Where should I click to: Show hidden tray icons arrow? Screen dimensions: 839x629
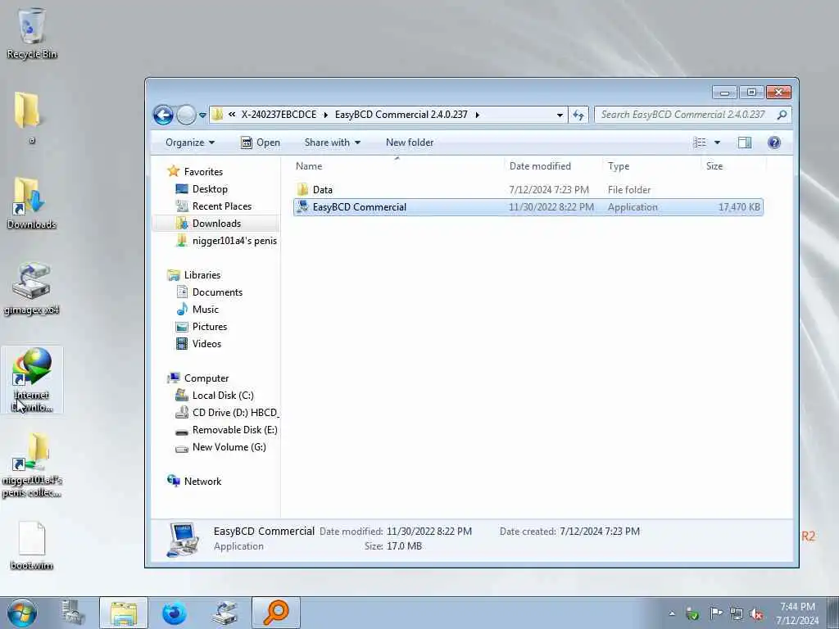(x=672, y=613)
